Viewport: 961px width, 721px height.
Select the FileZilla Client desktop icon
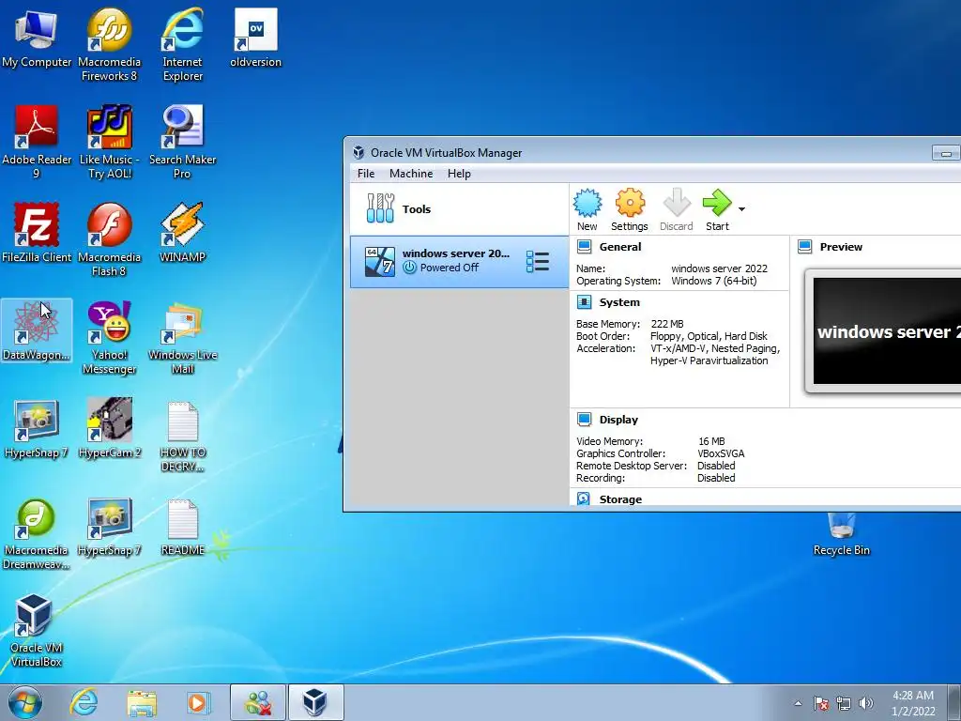click(37, 233)
